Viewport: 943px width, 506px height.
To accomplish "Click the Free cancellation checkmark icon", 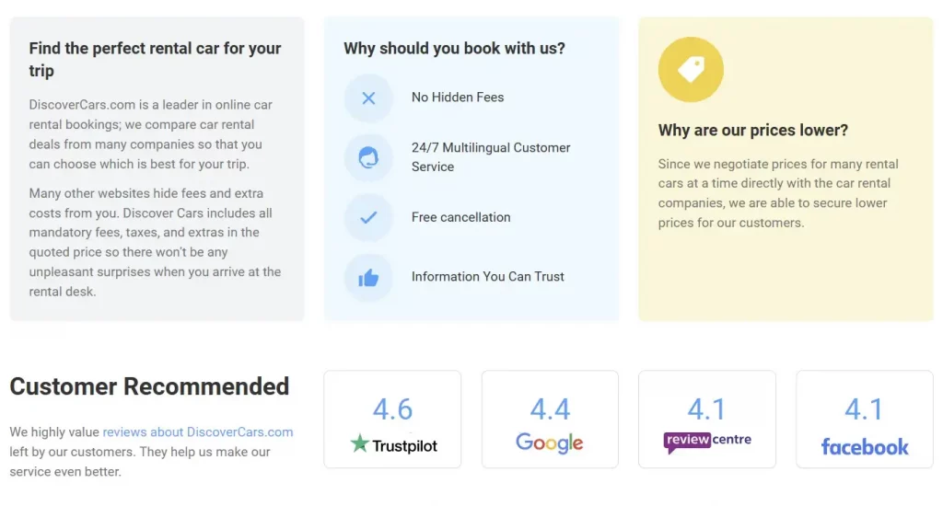I will click(x=368, y=218).
